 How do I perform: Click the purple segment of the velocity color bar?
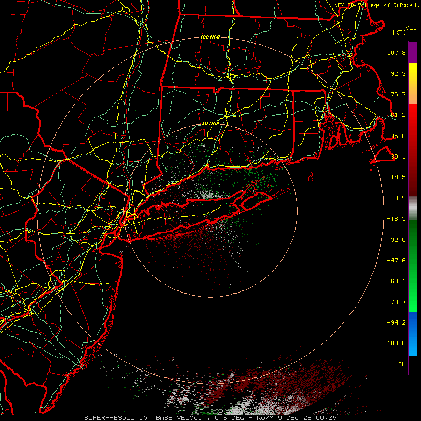[x=413, y=52]
